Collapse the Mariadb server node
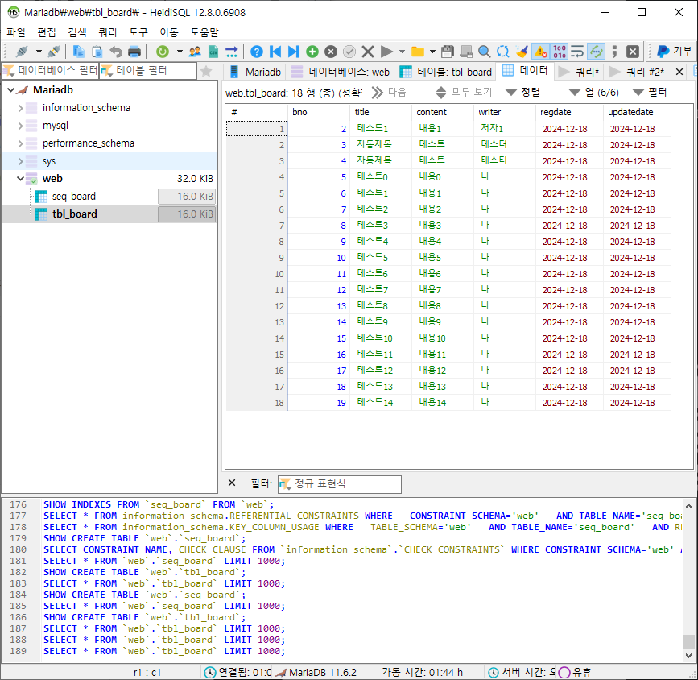Screen dimensions: 698x680 [11, 90]
